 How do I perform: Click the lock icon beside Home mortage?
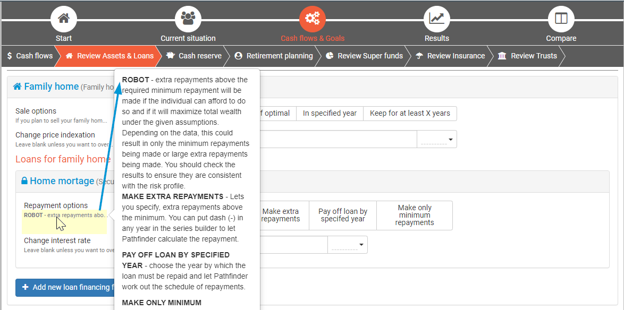point(24,181)
